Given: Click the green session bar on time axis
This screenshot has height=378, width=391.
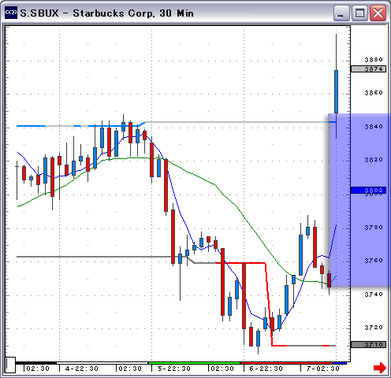Looking at the screenshot, I should 194,363.
